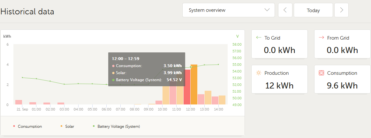
Task: Click the Consumption socket icon
Action: [322, 73]
